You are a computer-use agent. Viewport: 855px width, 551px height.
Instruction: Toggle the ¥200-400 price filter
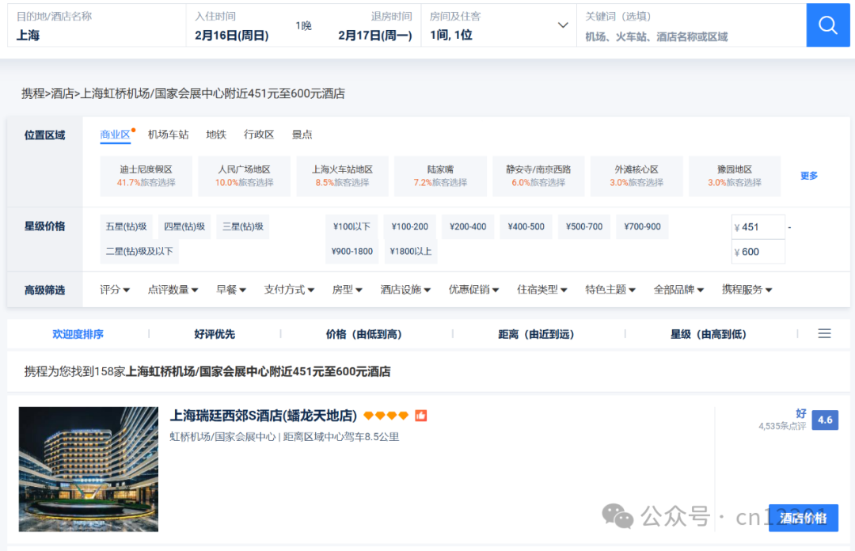(x=468, y=226)
